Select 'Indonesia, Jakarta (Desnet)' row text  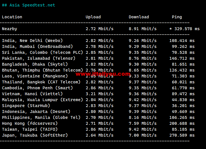36,112
